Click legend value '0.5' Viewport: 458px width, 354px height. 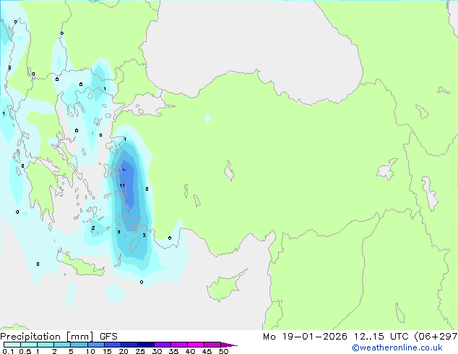pos(25,351)
